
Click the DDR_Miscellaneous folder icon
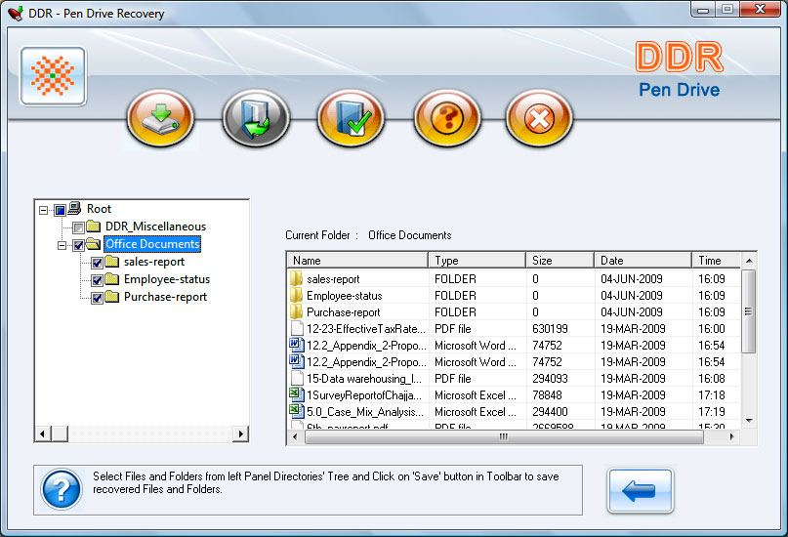point(94,227)
